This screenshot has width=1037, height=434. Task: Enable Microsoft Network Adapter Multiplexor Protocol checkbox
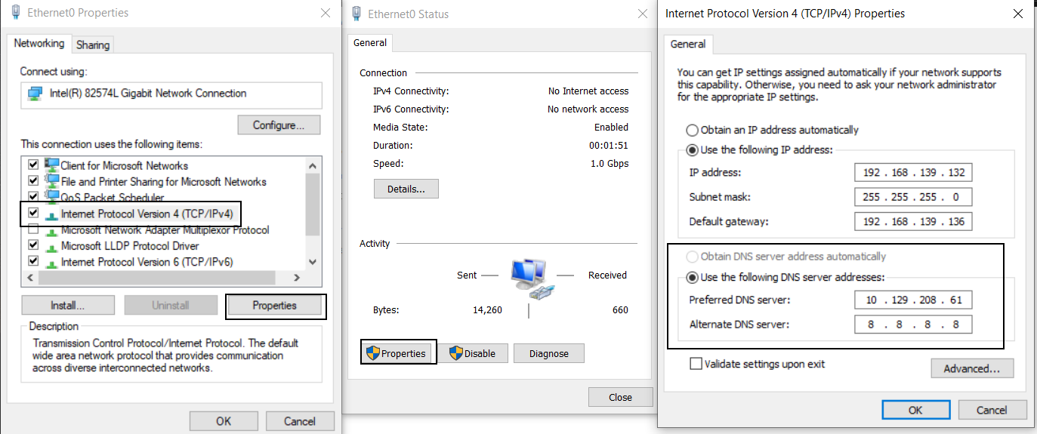coord(33,230)
